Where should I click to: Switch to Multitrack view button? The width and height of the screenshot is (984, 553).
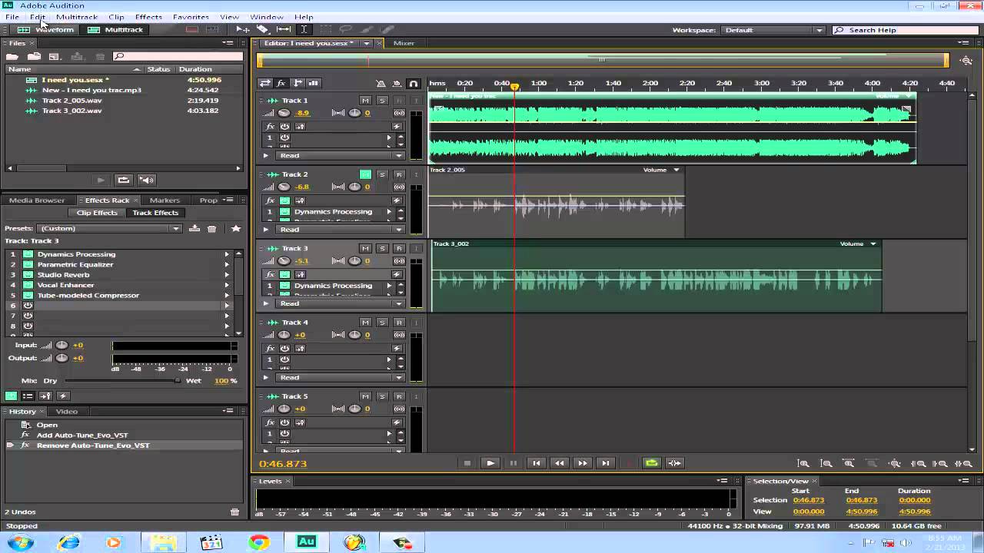pyautogui.click(x=115, y=29)
